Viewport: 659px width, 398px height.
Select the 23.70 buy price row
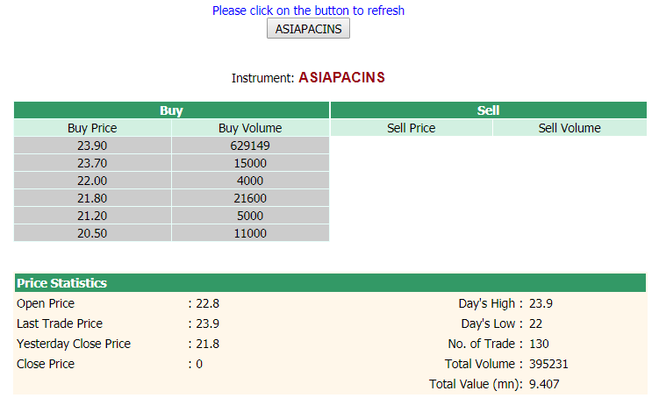click(x=92, y=163)
